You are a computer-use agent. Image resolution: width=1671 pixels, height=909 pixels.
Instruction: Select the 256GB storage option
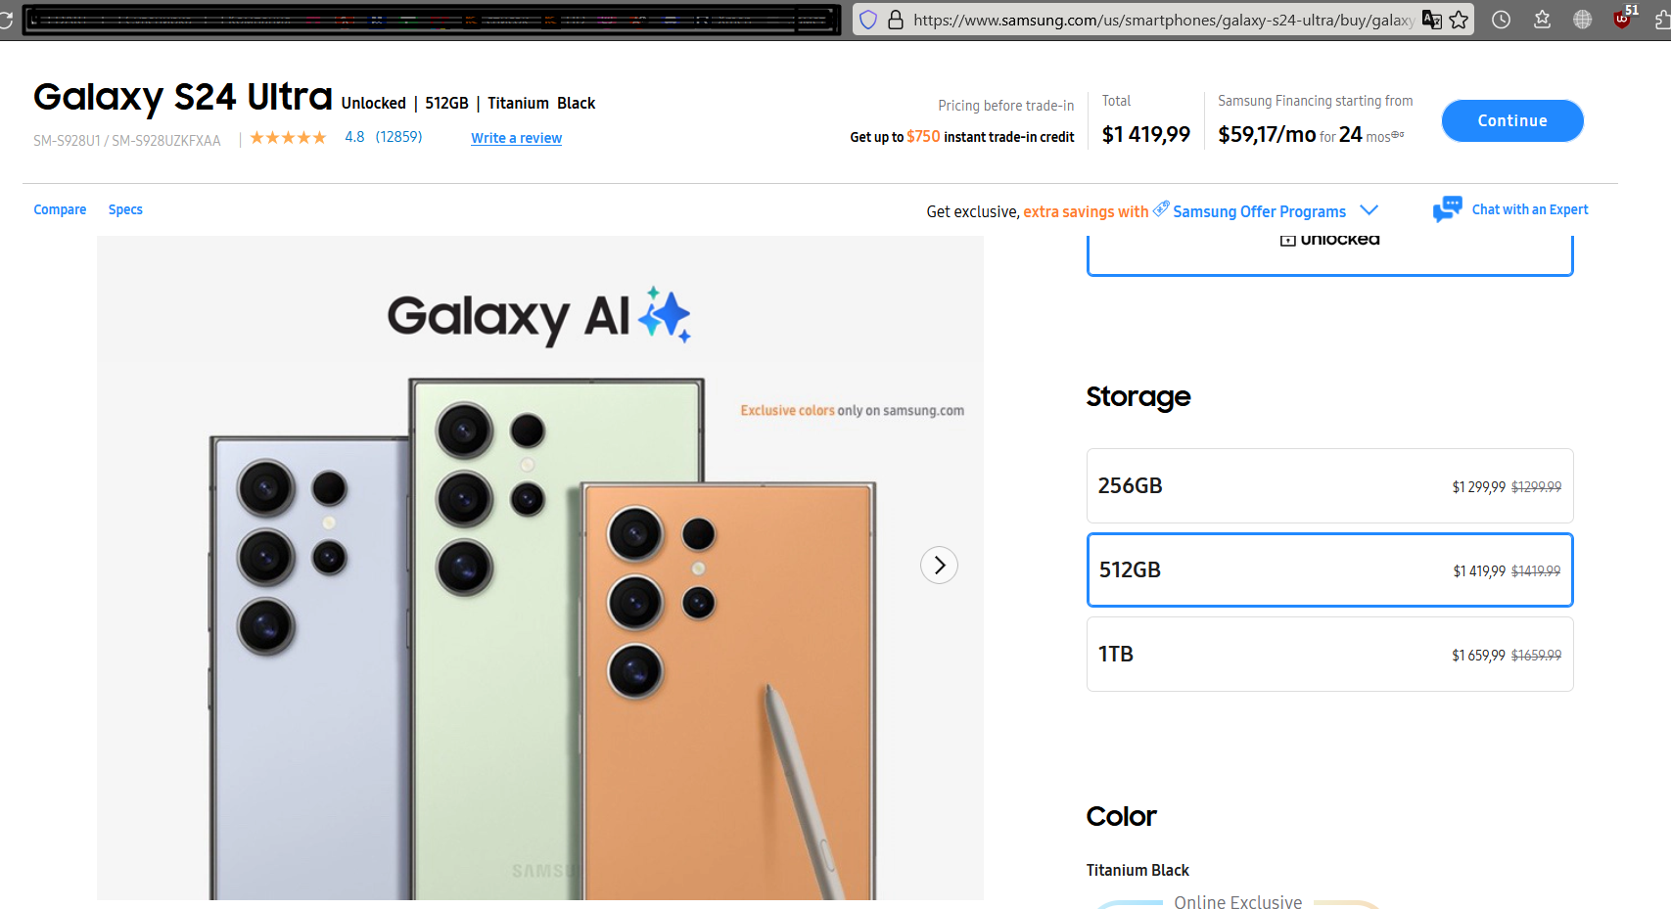pyautogui.click(x=1329, y=486)
